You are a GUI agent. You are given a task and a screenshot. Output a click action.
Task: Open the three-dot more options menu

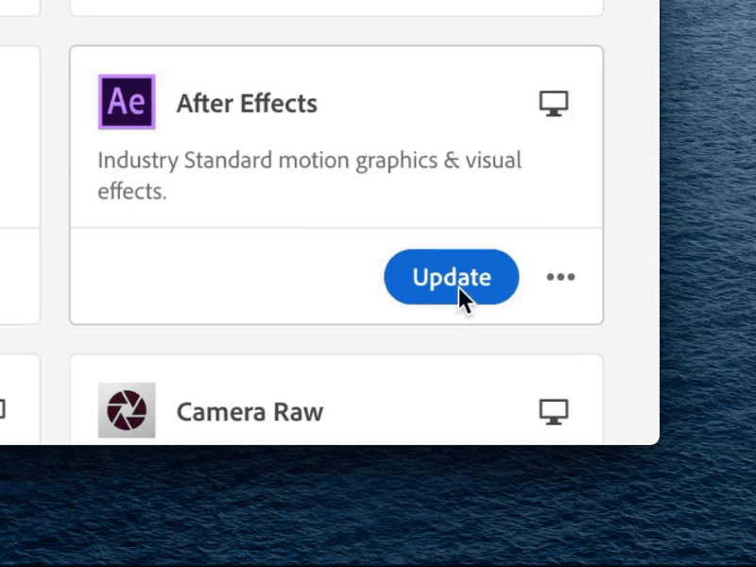coord(560,277)
